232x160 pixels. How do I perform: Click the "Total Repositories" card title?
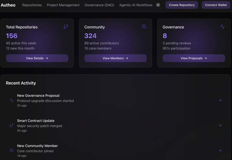22,27
